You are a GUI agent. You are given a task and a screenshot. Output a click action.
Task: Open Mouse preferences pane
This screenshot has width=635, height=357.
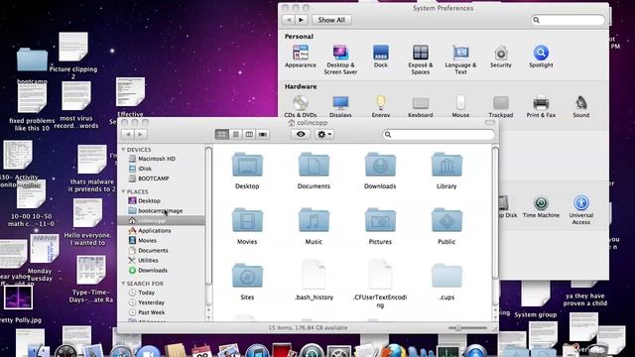460,106
